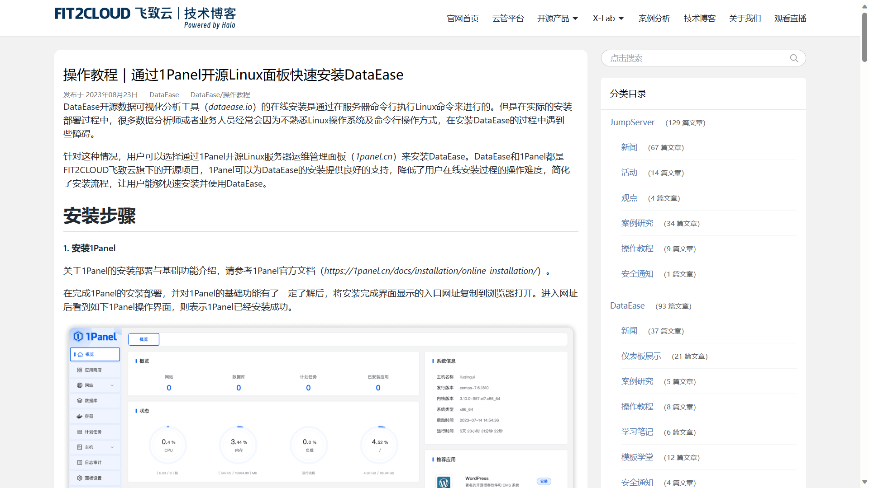Open 学习笔记 category (6 篇文章)
Viewport: 869px width, 488px height.
point(637,432)
